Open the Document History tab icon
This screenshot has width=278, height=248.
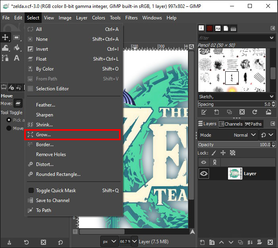pos(226,28)
